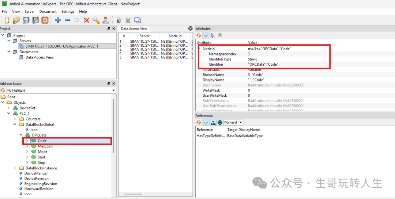
Task: Collapse the Servers node in Project
Action: point(9,41)
